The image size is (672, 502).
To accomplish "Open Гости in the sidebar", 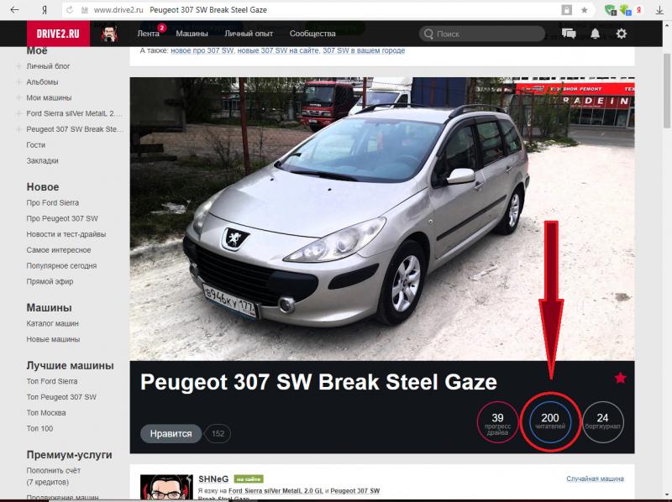I will 35,144.
